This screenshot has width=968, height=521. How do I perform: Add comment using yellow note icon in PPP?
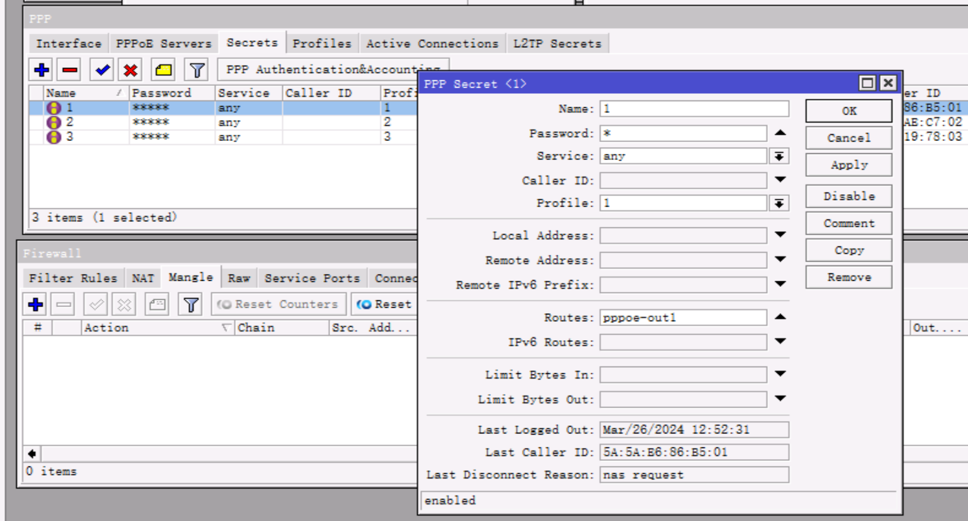point(163,70)
